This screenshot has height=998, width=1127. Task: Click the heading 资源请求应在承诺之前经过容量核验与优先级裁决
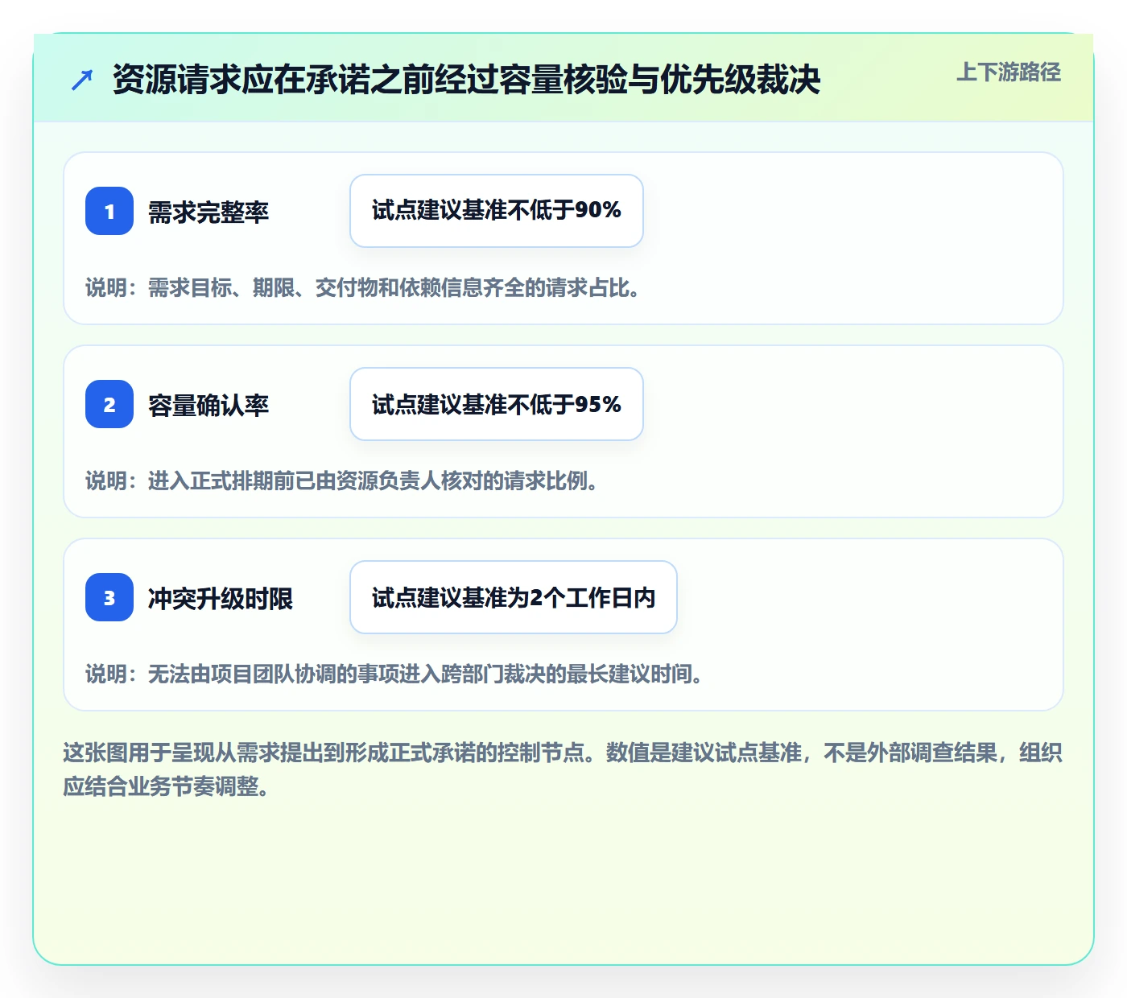coord(467,80)
